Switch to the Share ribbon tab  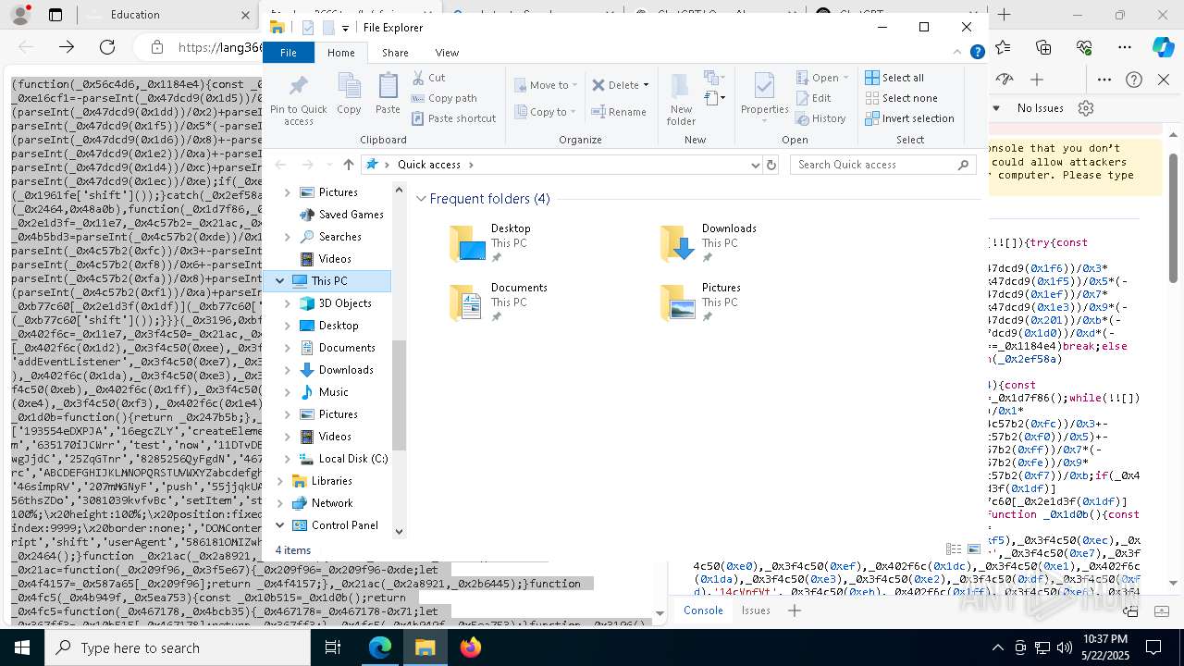click(x=395, y=53)
